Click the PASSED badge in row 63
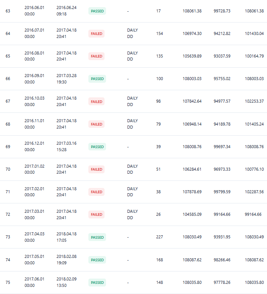This screenshot has height=294, width=267. coord(97,11)
